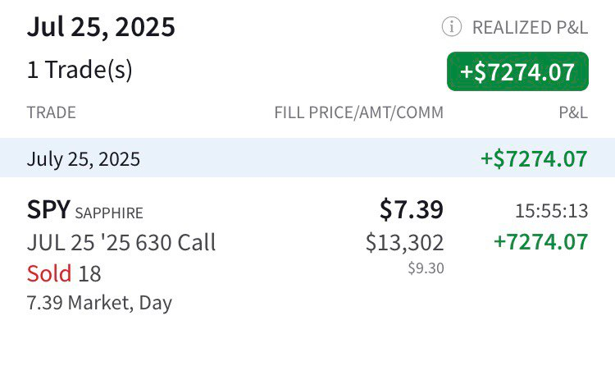Viewport: 615px width, 389px height.
Task: Click the red Sold 18 label
Action: click(x=64, y=273)
